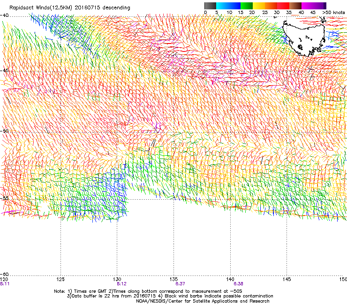This screenshot has height=304, width=347.
Task: Click the '130' longitude label
Action: tap(117, 279)
